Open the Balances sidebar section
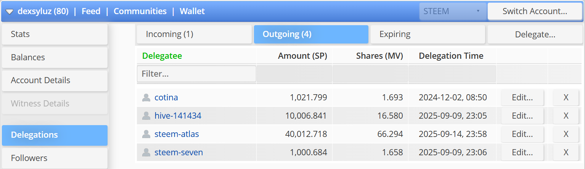Screen dimensions: 585x169 click(55, 58)
